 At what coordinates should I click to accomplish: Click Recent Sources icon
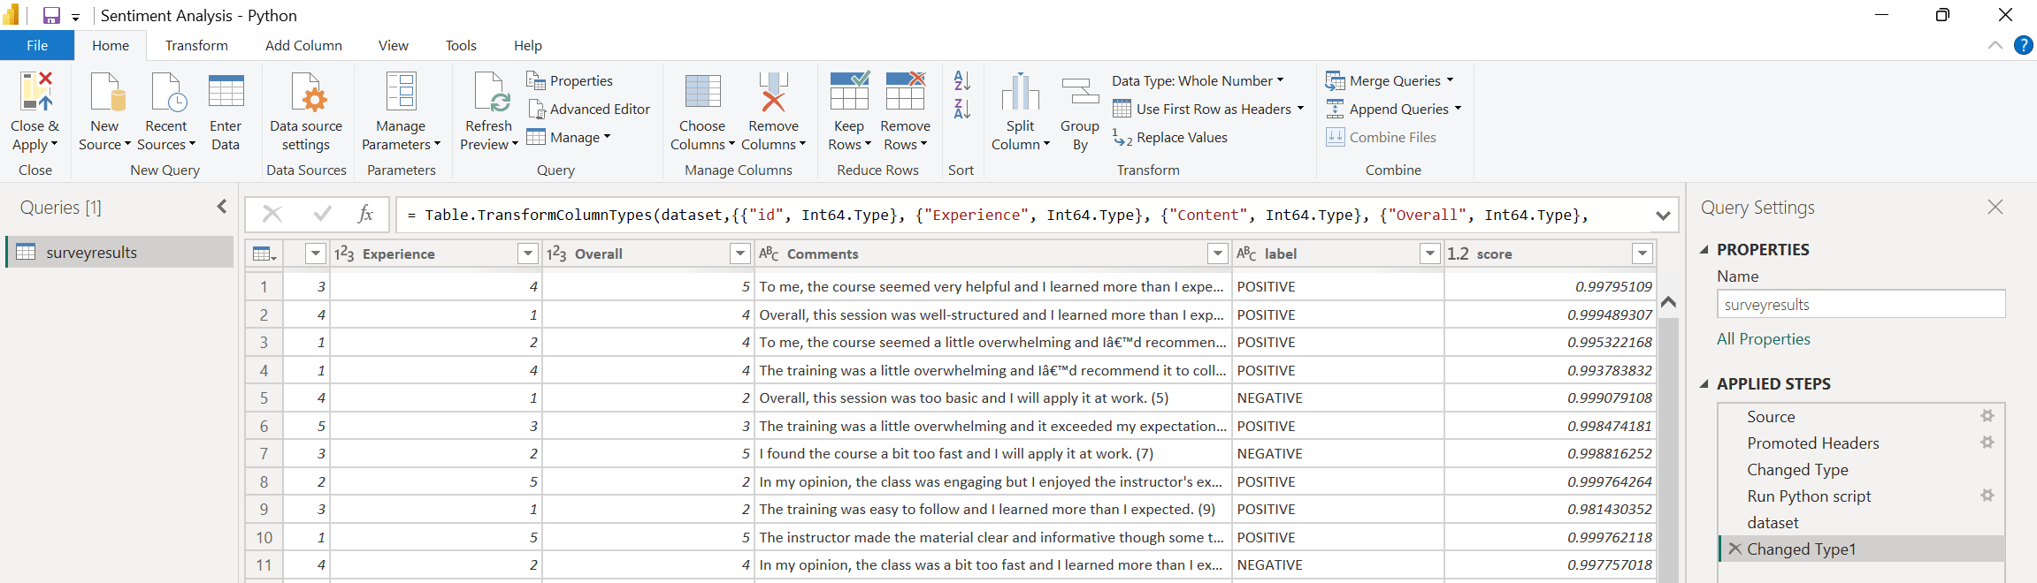click(x=167, y=92)
